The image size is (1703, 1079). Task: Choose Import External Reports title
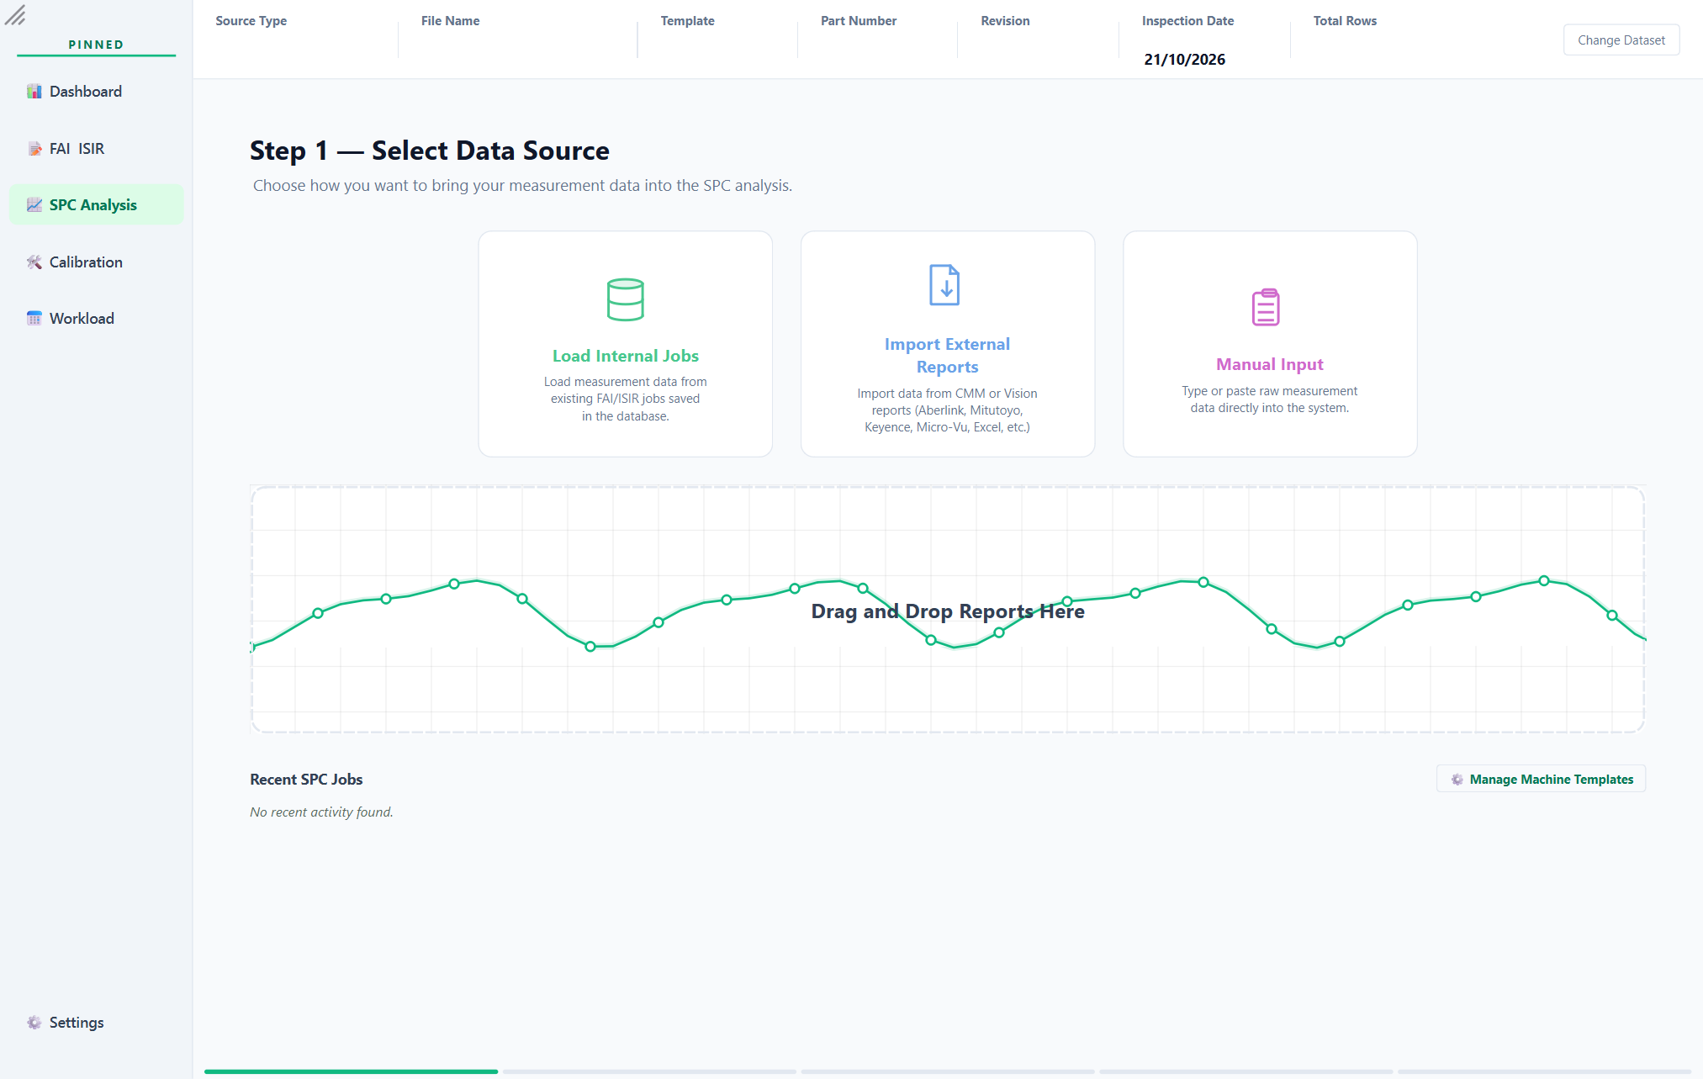(947, 356)
